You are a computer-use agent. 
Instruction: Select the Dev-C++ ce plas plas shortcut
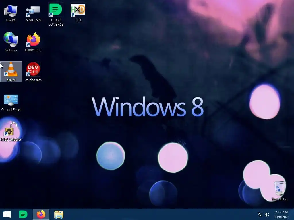tap(33, 72)
